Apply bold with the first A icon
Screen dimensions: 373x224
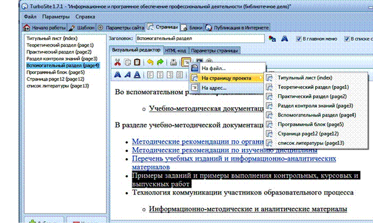pos(118,75)
